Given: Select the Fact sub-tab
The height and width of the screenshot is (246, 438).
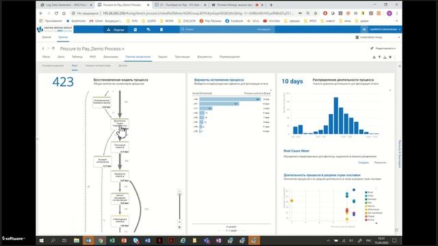Looking at the screenshot, I should click(x=75, y=66).
